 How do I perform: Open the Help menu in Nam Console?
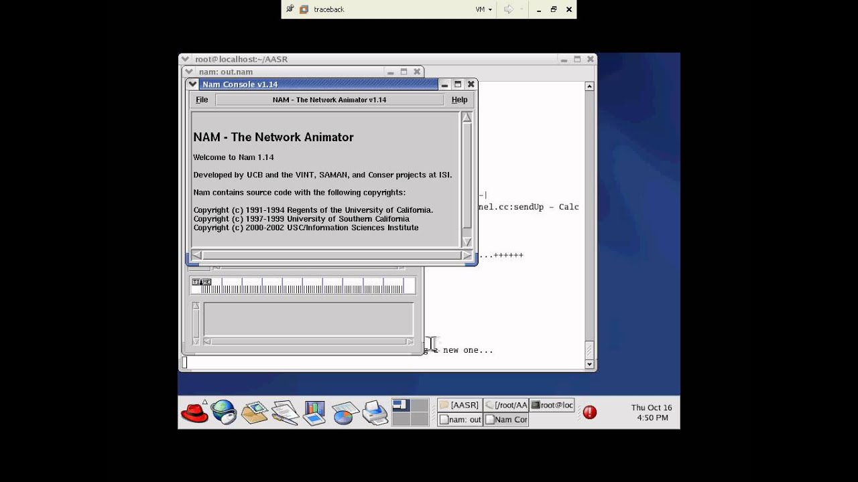[459, 100]
